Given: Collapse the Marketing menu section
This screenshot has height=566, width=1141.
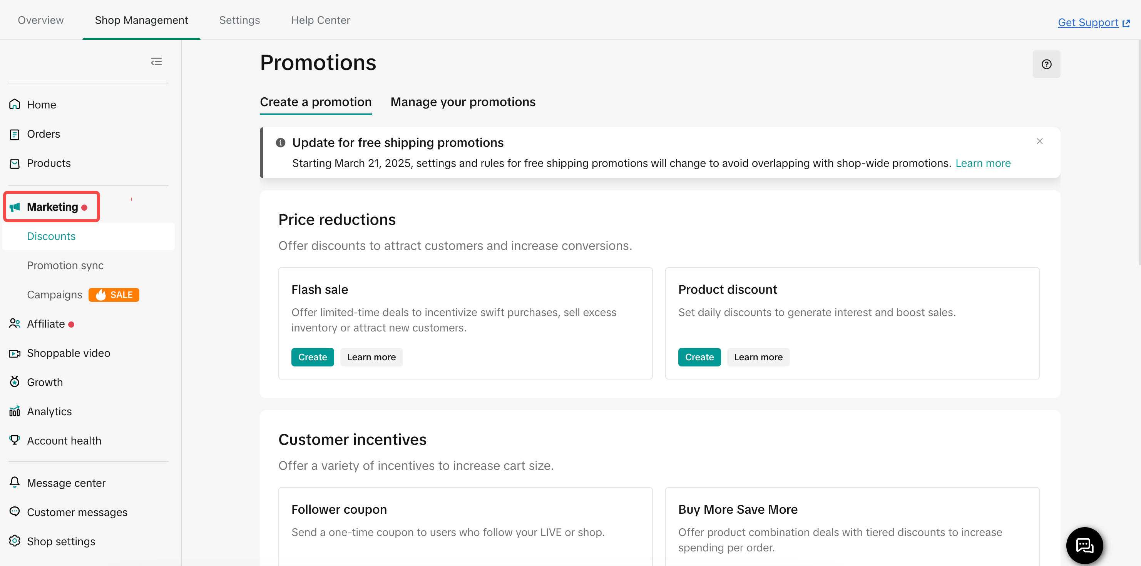Looking at the screenshot, I should (x=52, y=206).
